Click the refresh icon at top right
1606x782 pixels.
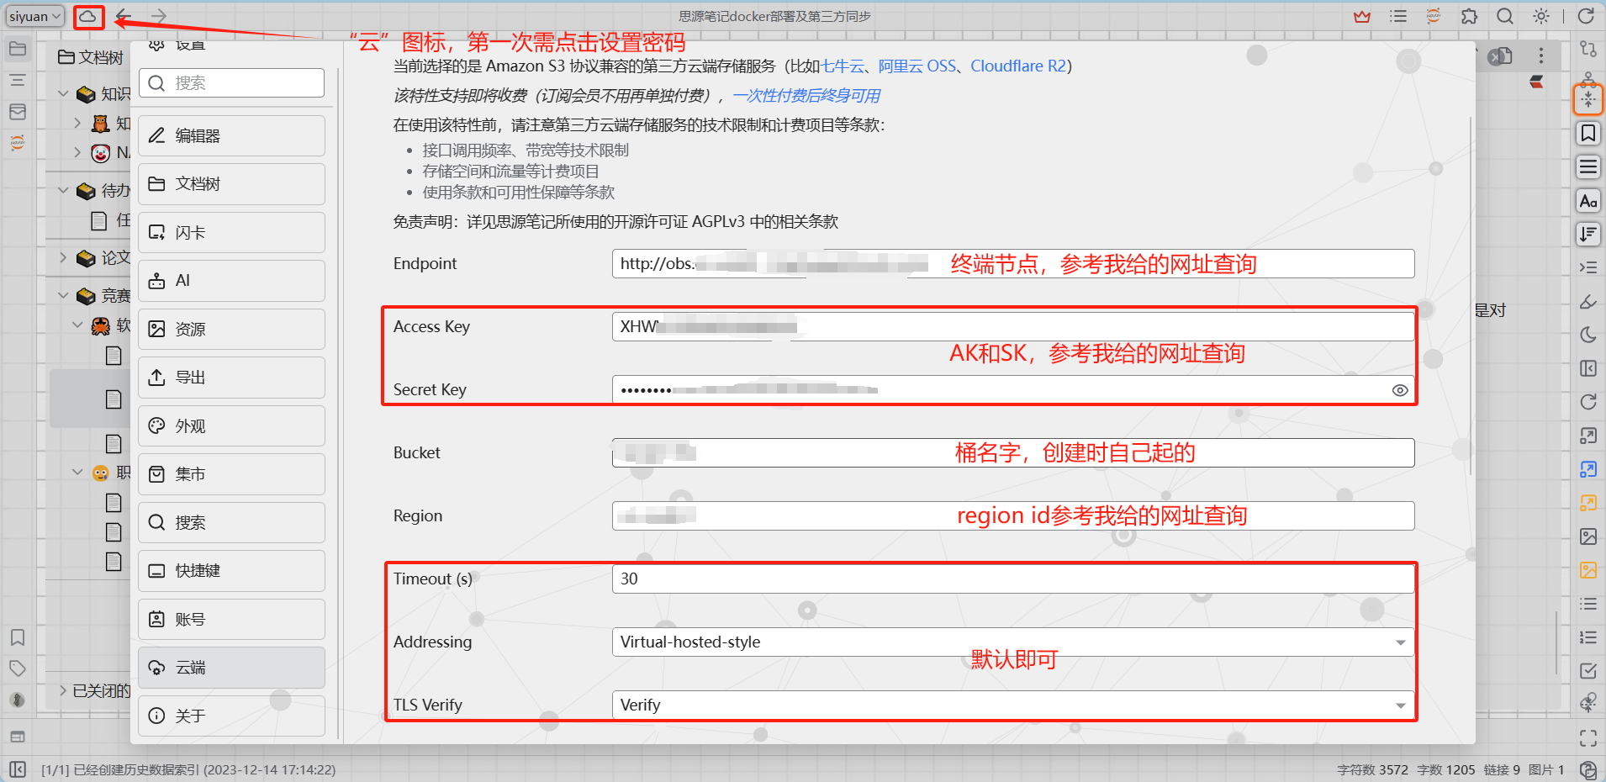(1586, 16)
